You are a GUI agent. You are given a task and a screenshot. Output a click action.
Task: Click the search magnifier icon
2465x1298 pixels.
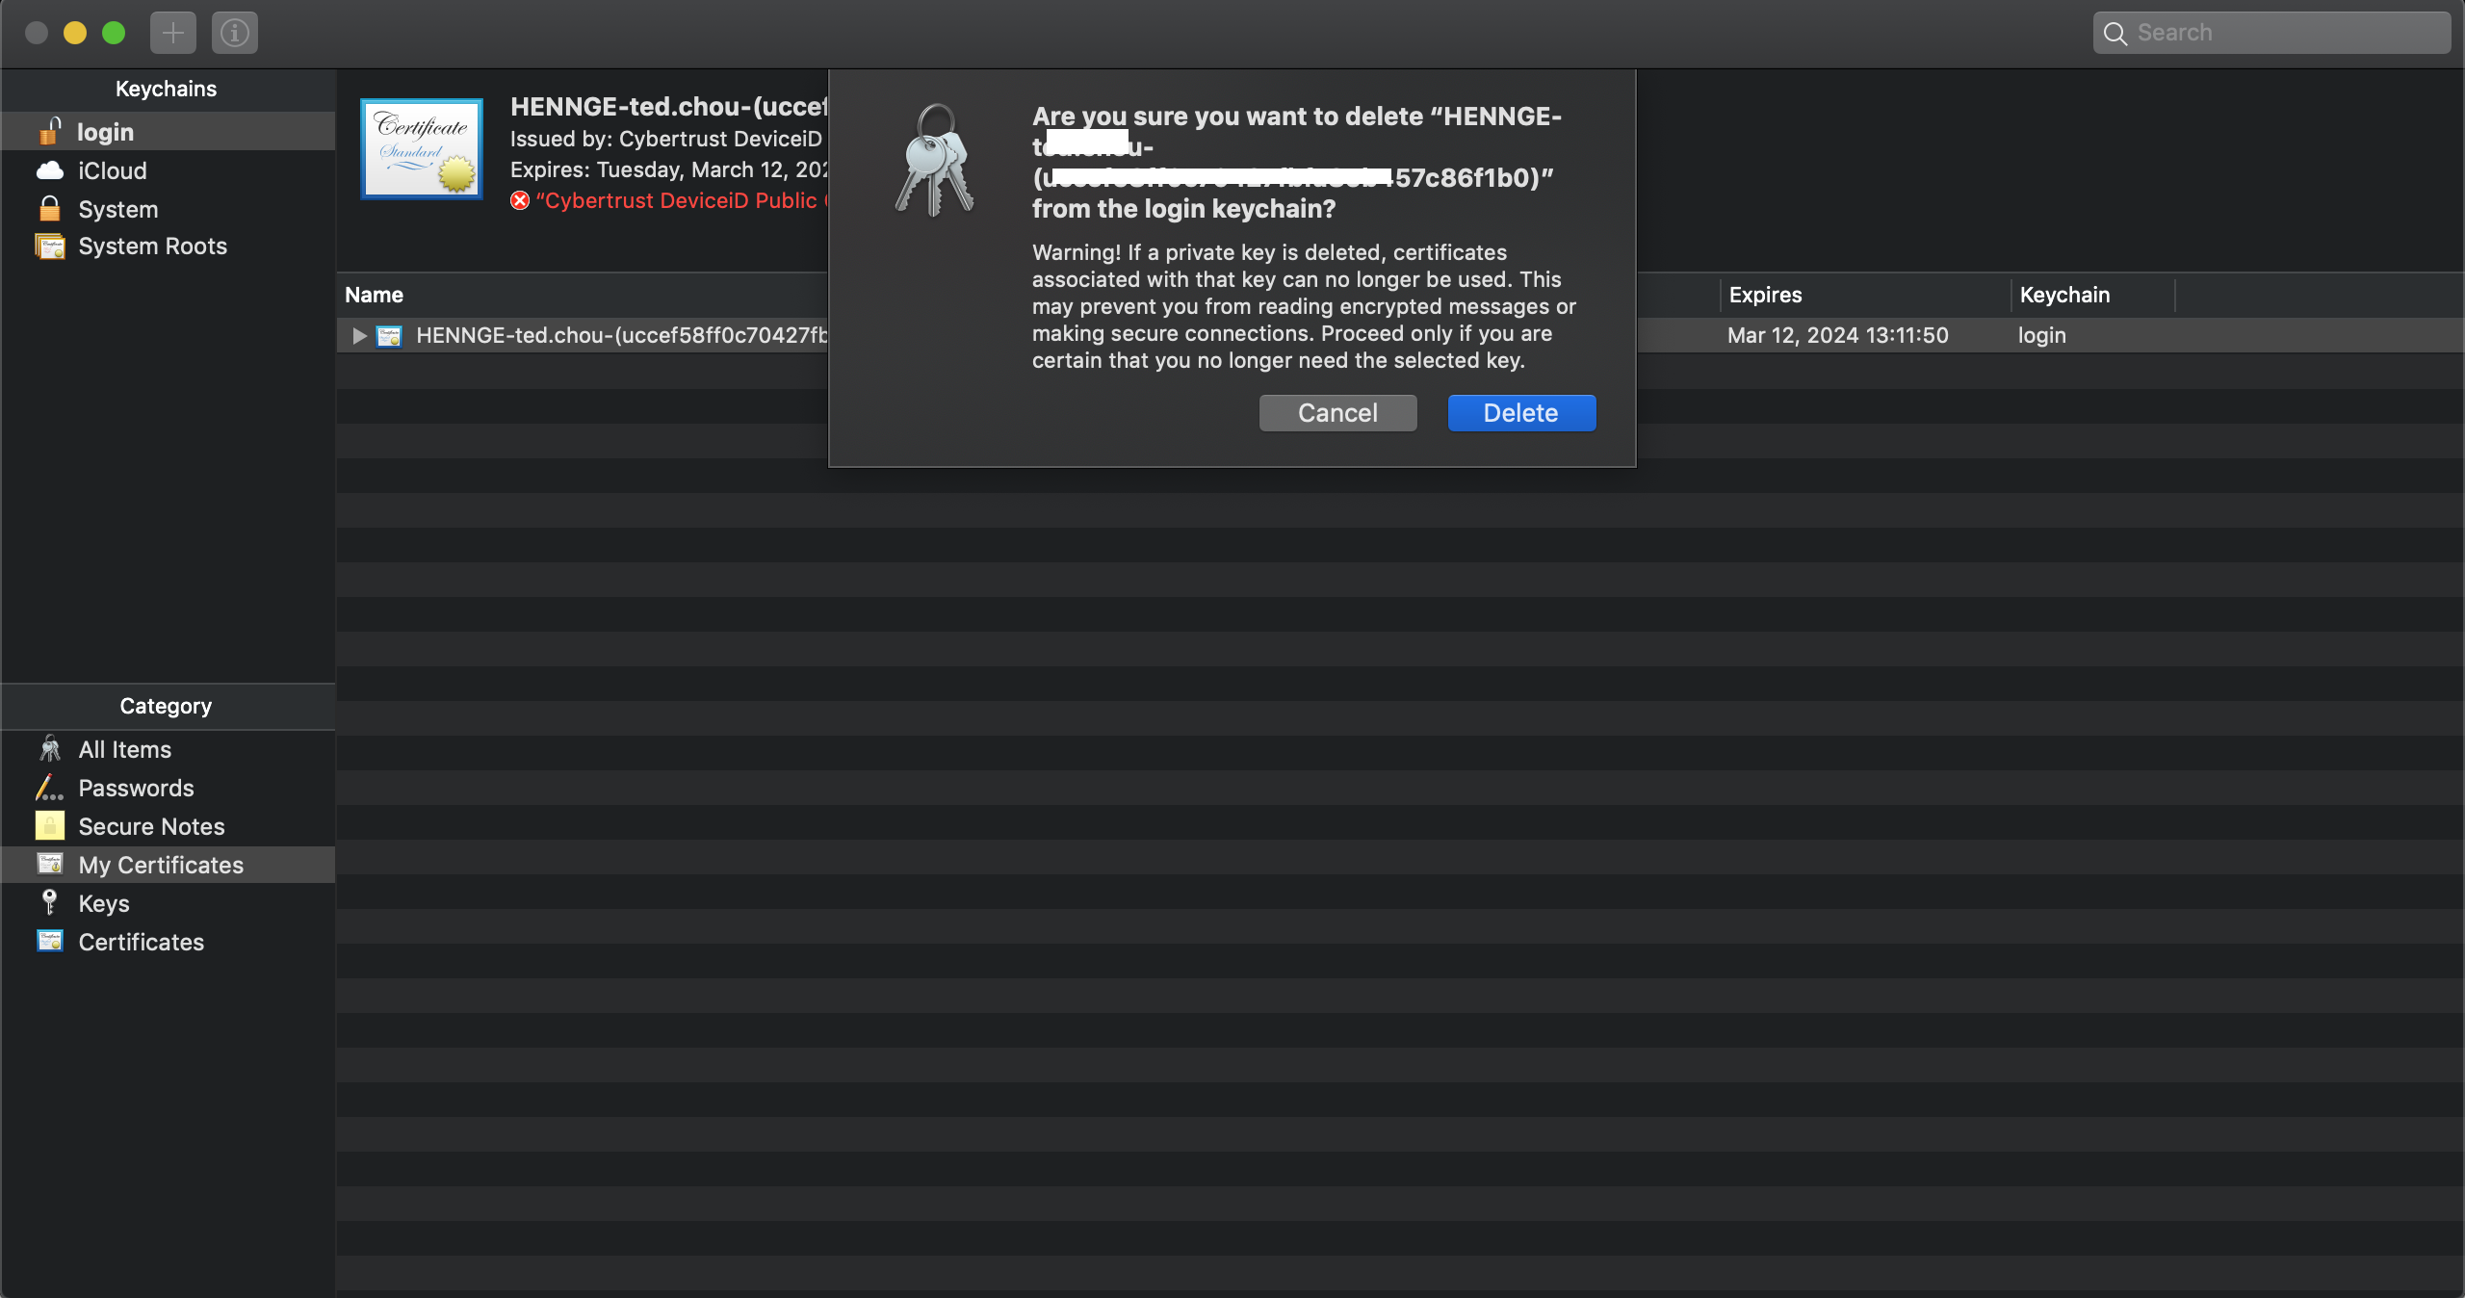click(2115, 34)
